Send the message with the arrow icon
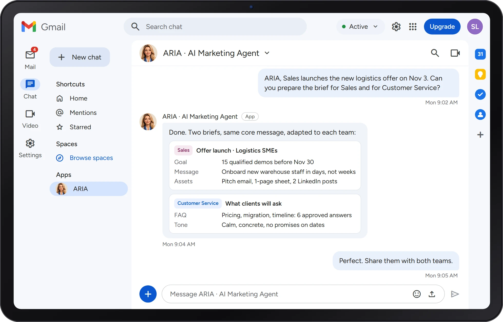The image size is (503, 322). 455,294
